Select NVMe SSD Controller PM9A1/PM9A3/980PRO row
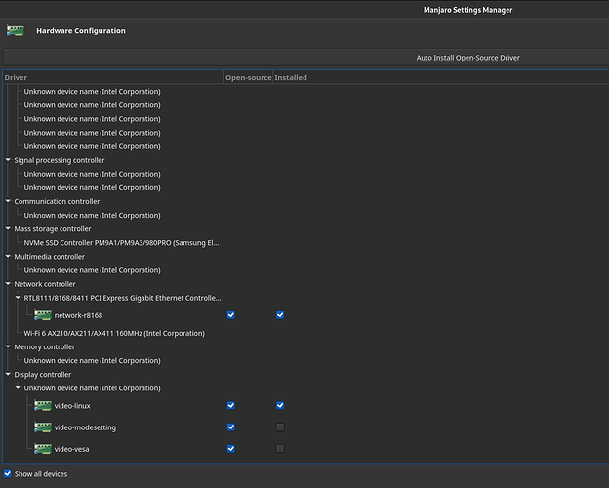The image size is (609, 488). click(x=121, y=243)
